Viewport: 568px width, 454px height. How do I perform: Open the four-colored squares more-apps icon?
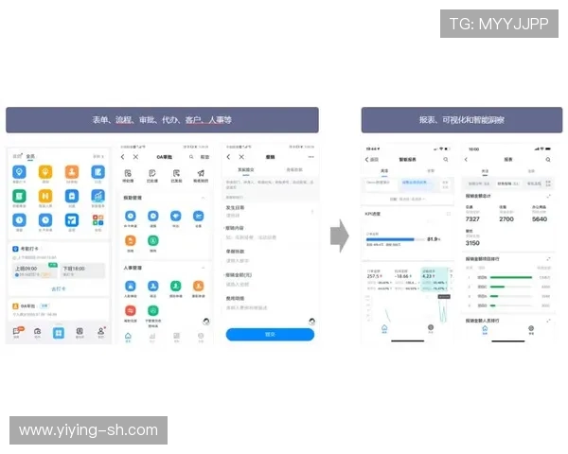click(x=98, y=219)
